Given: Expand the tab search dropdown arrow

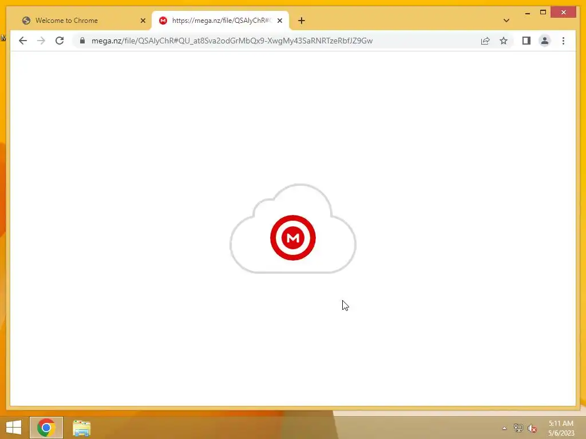Looking at the screenshot, I should [506, 21].
